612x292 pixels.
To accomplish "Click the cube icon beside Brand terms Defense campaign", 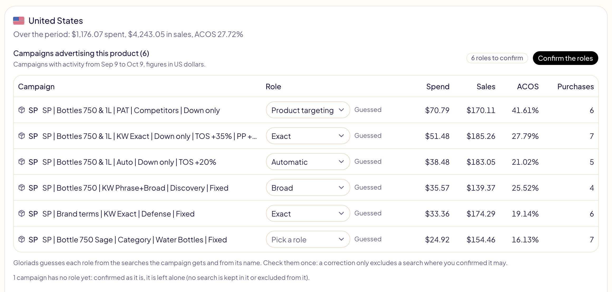I will pos(22,213).
